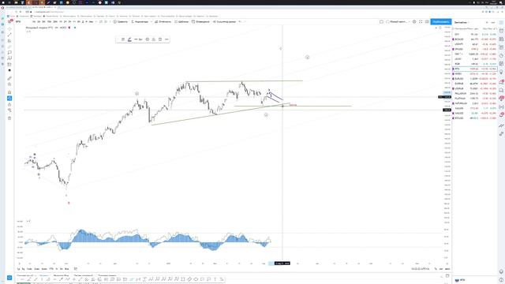505x284 pixels.
Task: Open the indicator templates button
Action: pyautogui.click(x=181, y=21)
